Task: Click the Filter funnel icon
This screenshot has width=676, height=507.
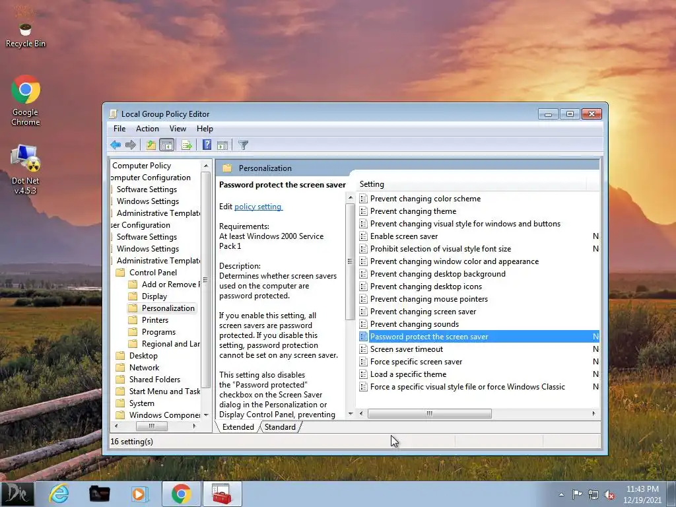Action: point(243,145)
